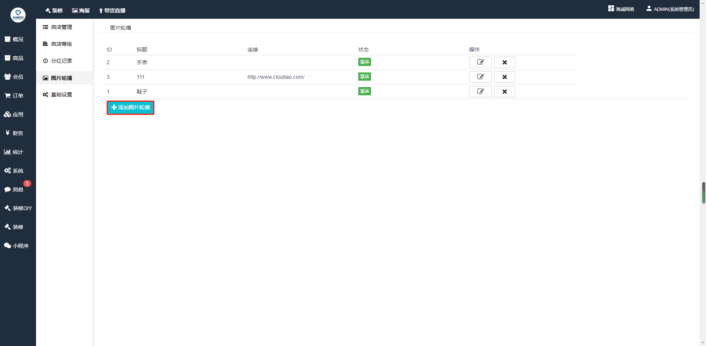Open the ADMIN(系统管理员) user menu
Viewport: 706px width, 346px height.
(x=670, y=9)
